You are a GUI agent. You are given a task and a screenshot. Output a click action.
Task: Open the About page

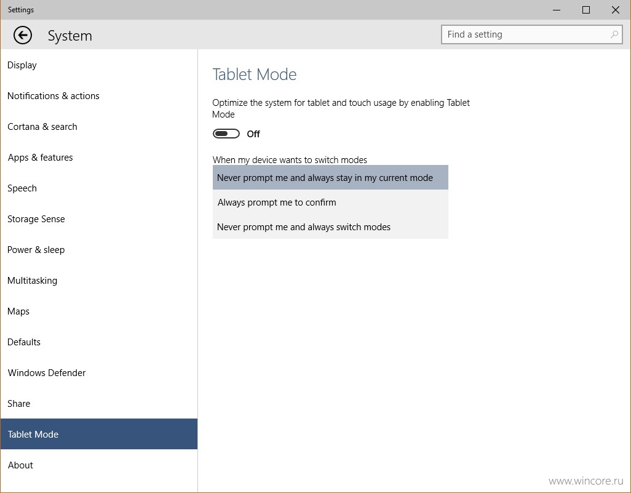99,465
